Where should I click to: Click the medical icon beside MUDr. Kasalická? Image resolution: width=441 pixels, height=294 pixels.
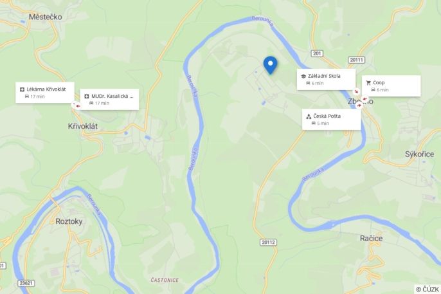click(87, 96)
